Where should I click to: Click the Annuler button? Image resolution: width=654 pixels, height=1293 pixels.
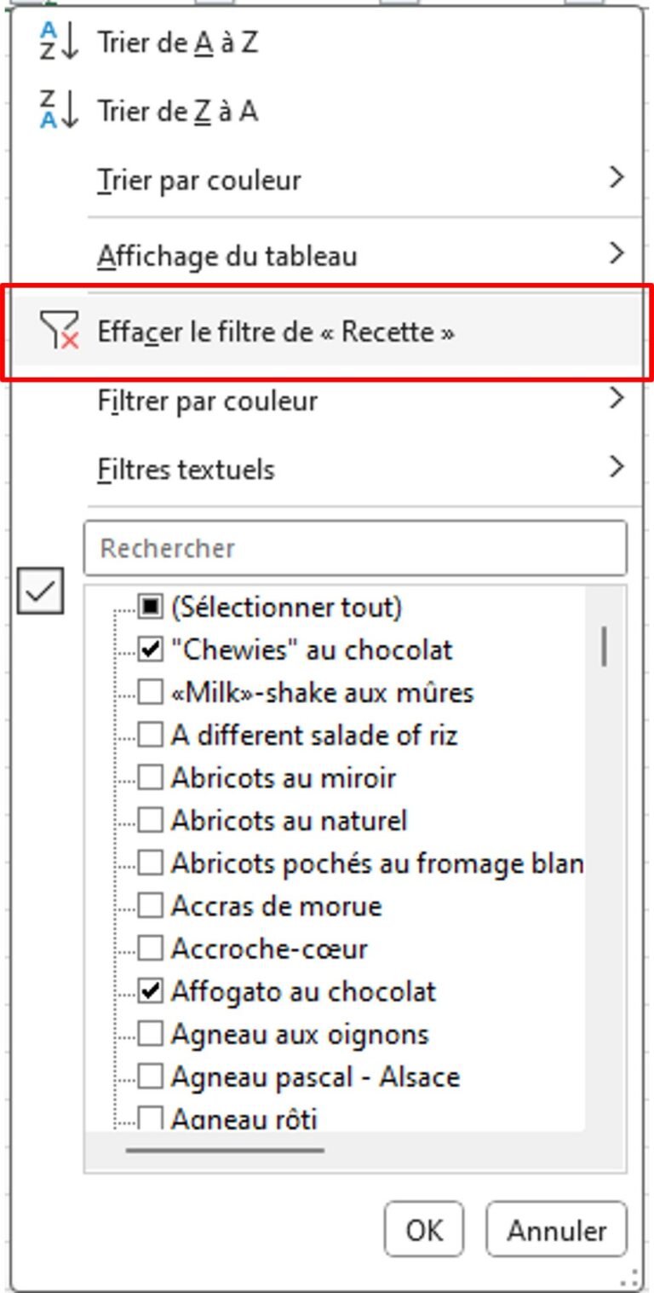[556, 1230]
